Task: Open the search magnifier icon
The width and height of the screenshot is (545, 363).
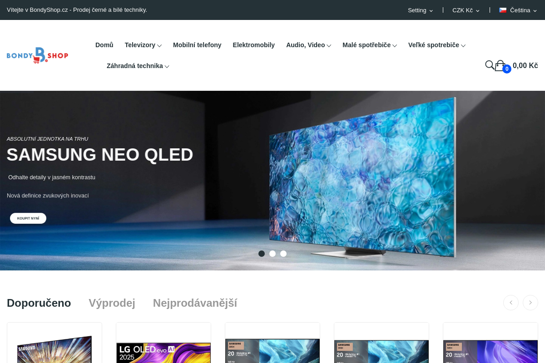Action: pyautogui.click(x=490, y=65)
